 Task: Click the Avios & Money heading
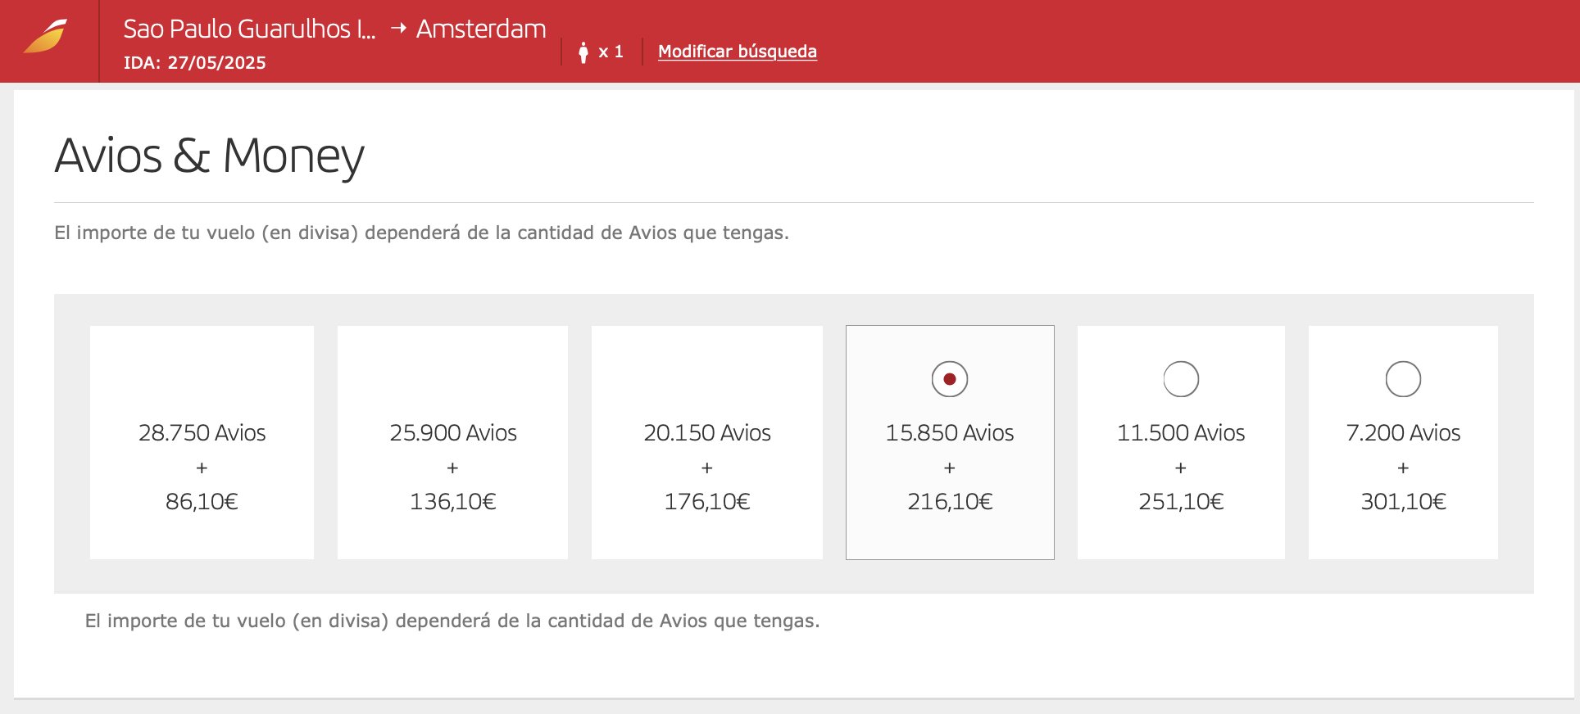pyautogui.click(x=209, y=156)
